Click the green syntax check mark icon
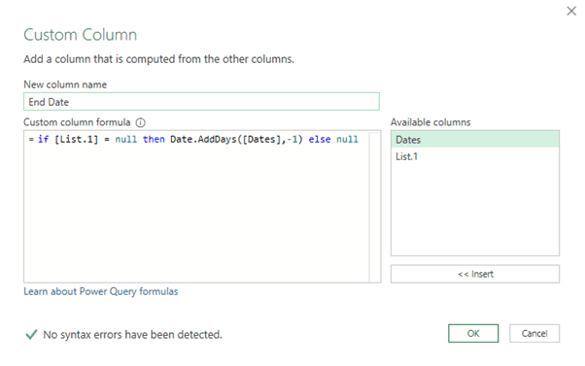 pos(31,334)
